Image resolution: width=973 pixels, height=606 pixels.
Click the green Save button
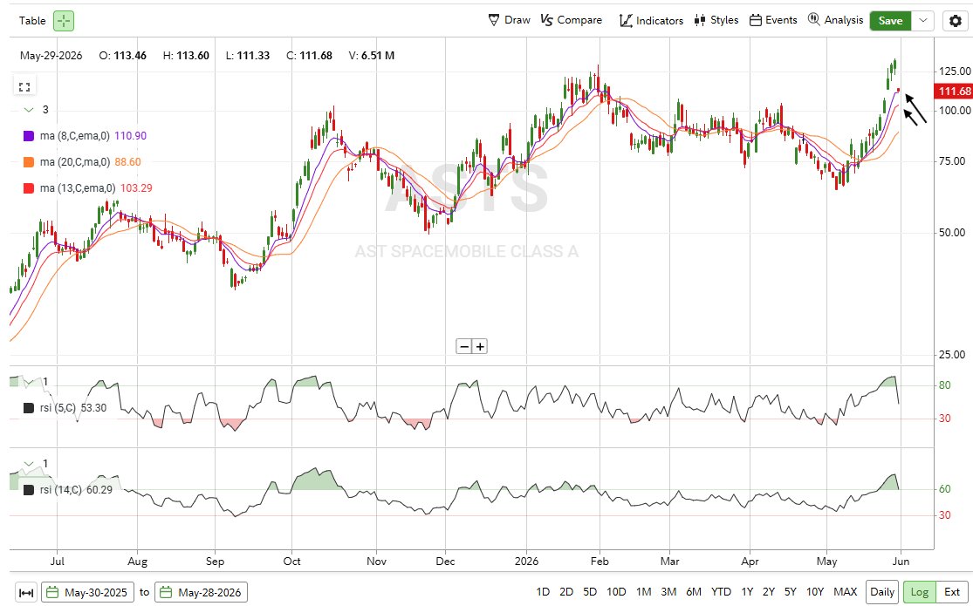[890, 20]
